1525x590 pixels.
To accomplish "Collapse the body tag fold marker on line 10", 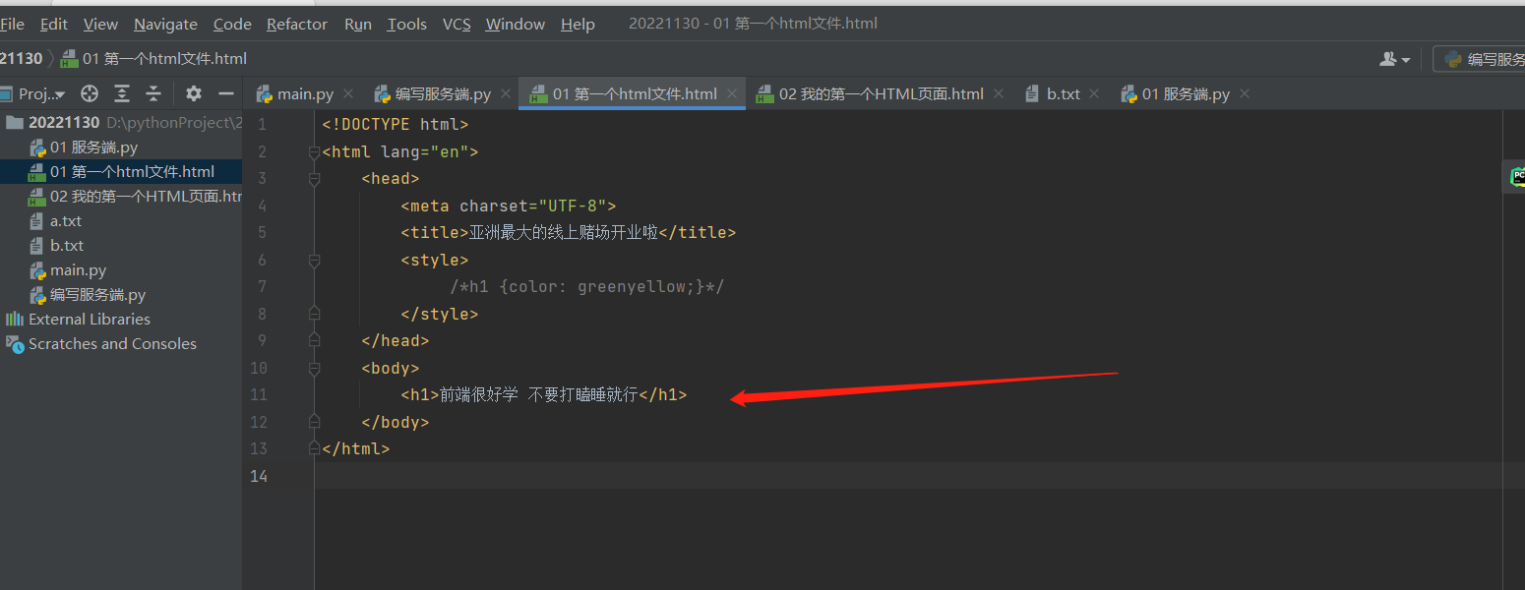I will point(314,369).
